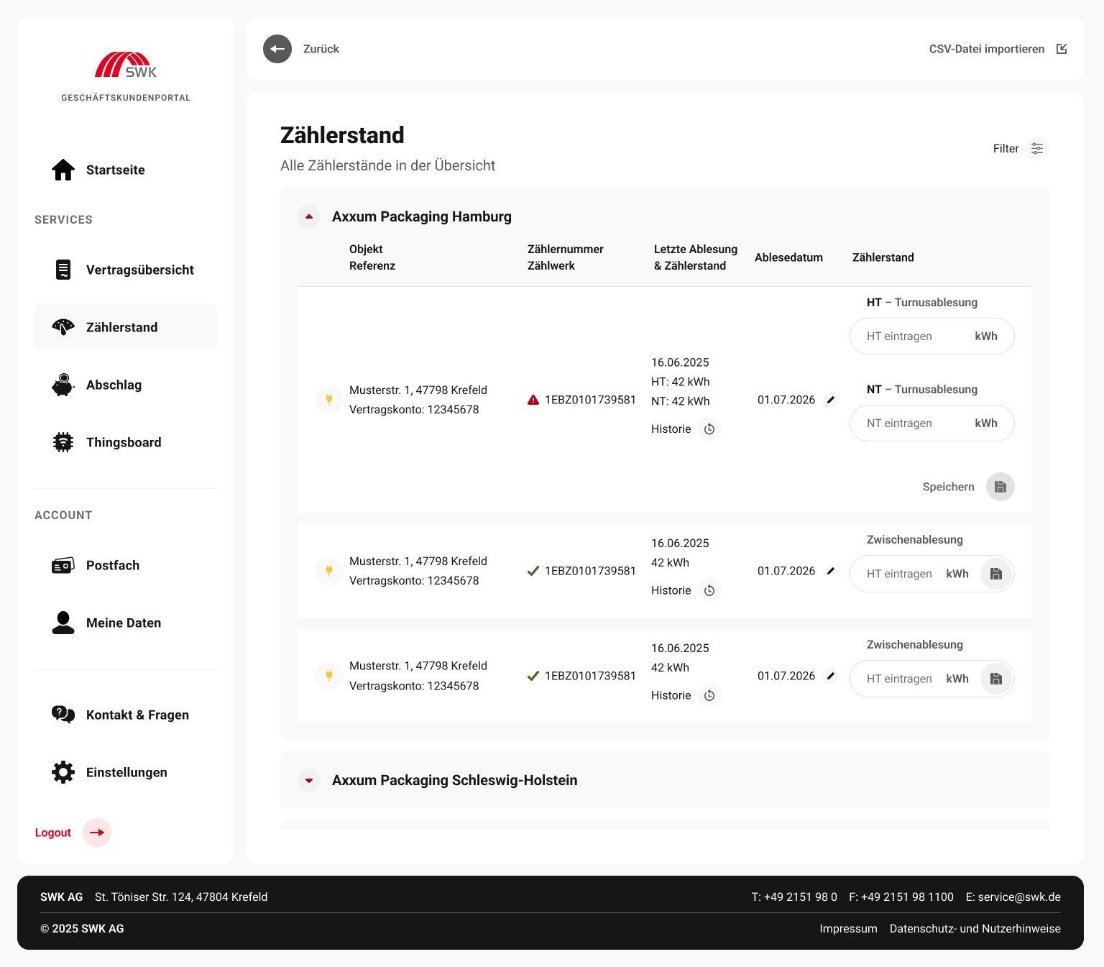The height and width of the screenshot is (967, 1104).
Task: Focus the NT eintragen input field
Action: 932,423
